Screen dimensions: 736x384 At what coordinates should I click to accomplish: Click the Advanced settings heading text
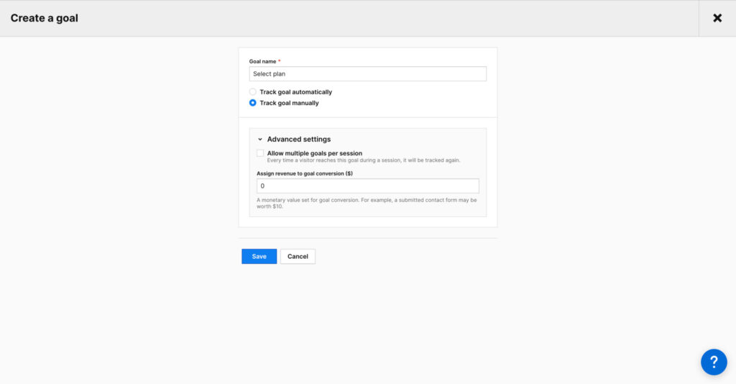coord(298,140)
